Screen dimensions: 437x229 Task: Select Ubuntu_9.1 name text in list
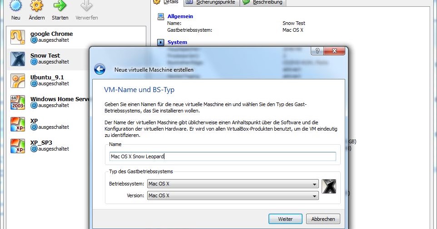[47, 78]
